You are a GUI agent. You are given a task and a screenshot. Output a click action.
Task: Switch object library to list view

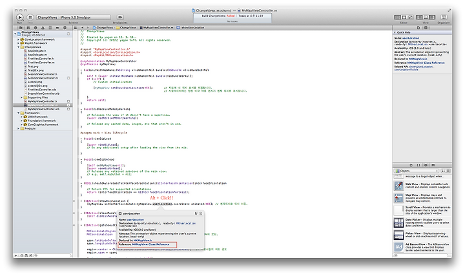(x=448, y=171)
